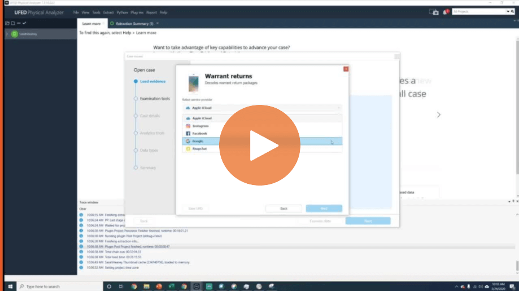Open the All Projects search dropdown arrow
This screenshot has width=519, height=291.
[508, 12]
